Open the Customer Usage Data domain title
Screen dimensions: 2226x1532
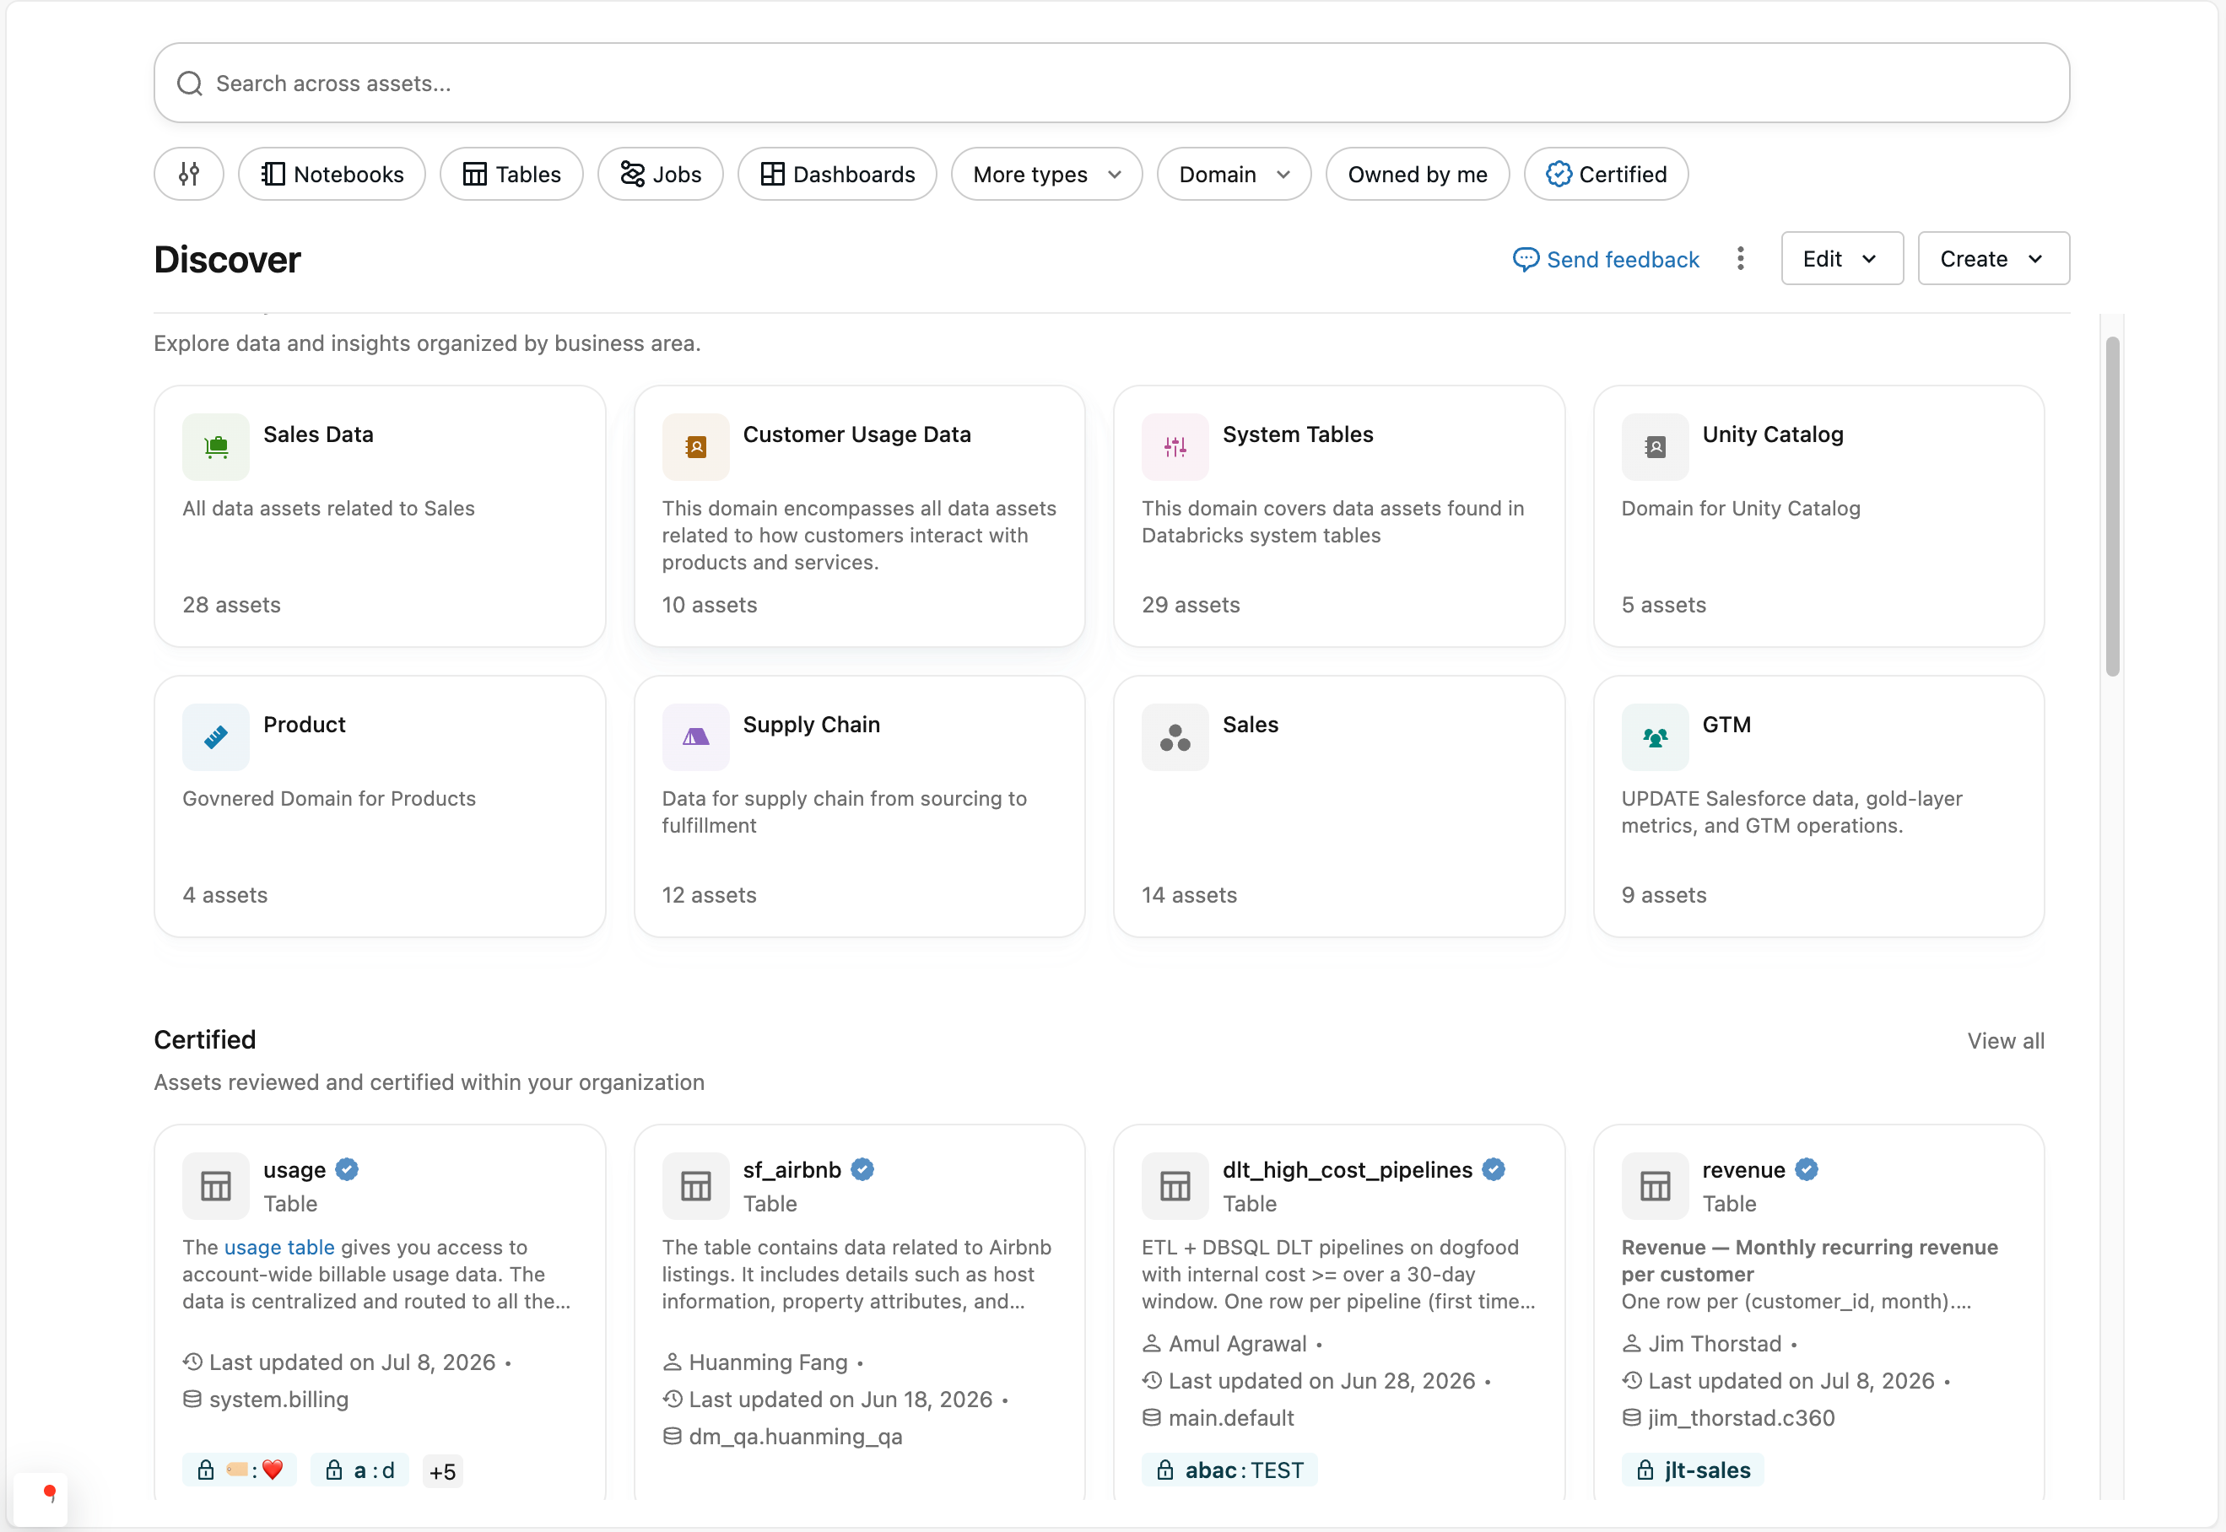tap(856, 434)
